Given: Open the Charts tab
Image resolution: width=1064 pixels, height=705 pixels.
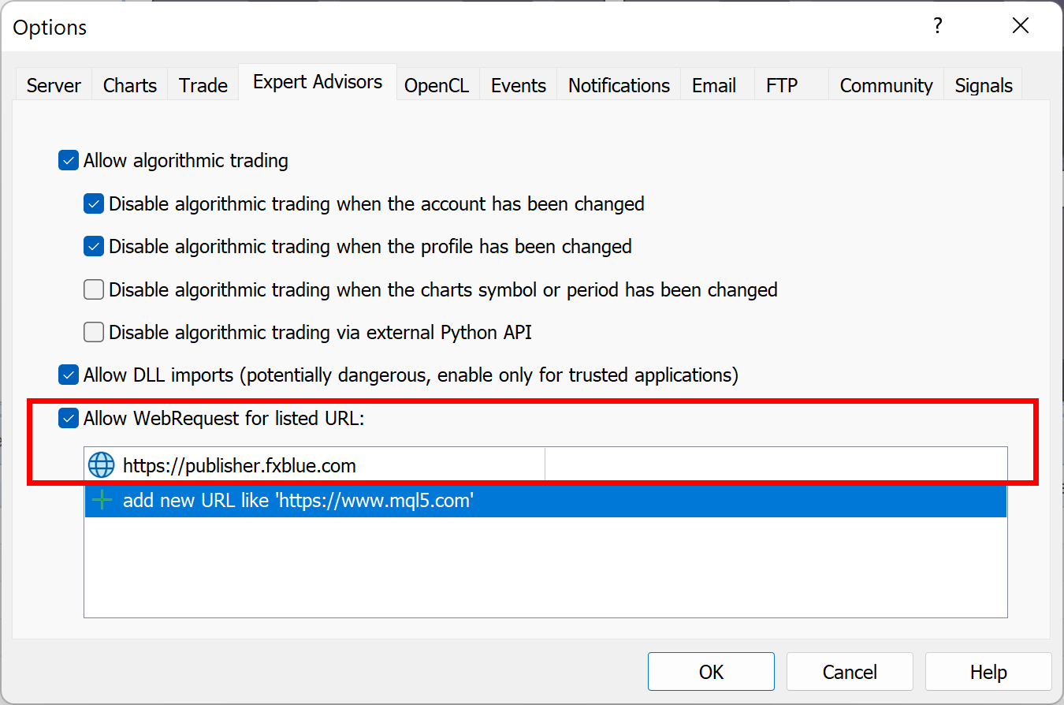Looking at the screenshot, I should pos(130,85).
